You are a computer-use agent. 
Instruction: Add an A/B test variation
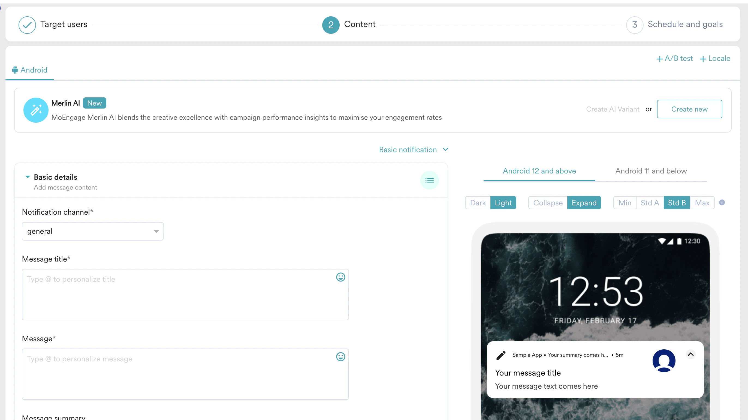pyautogui.click(x=674, y=58)
